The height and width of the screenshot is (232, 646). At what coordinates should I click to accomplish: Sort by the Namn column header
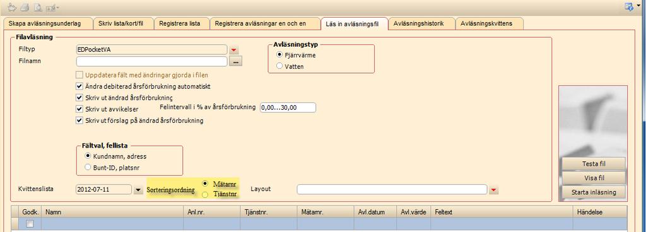point(112,212)
